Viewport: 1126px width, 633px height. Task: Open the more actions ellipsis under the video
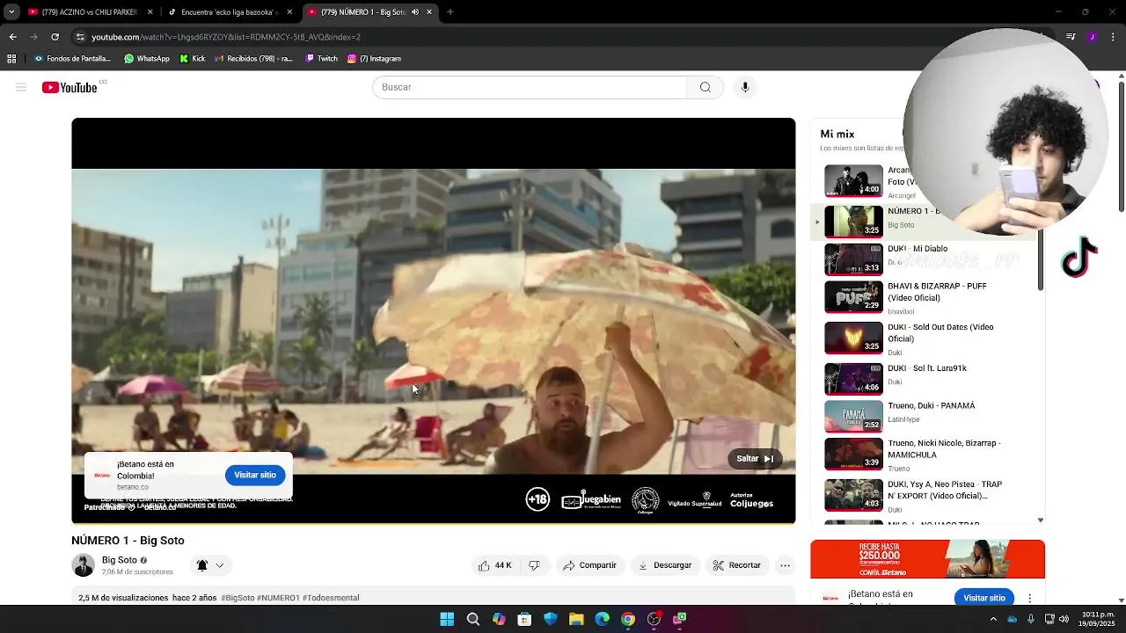click(x=786, y=565)
